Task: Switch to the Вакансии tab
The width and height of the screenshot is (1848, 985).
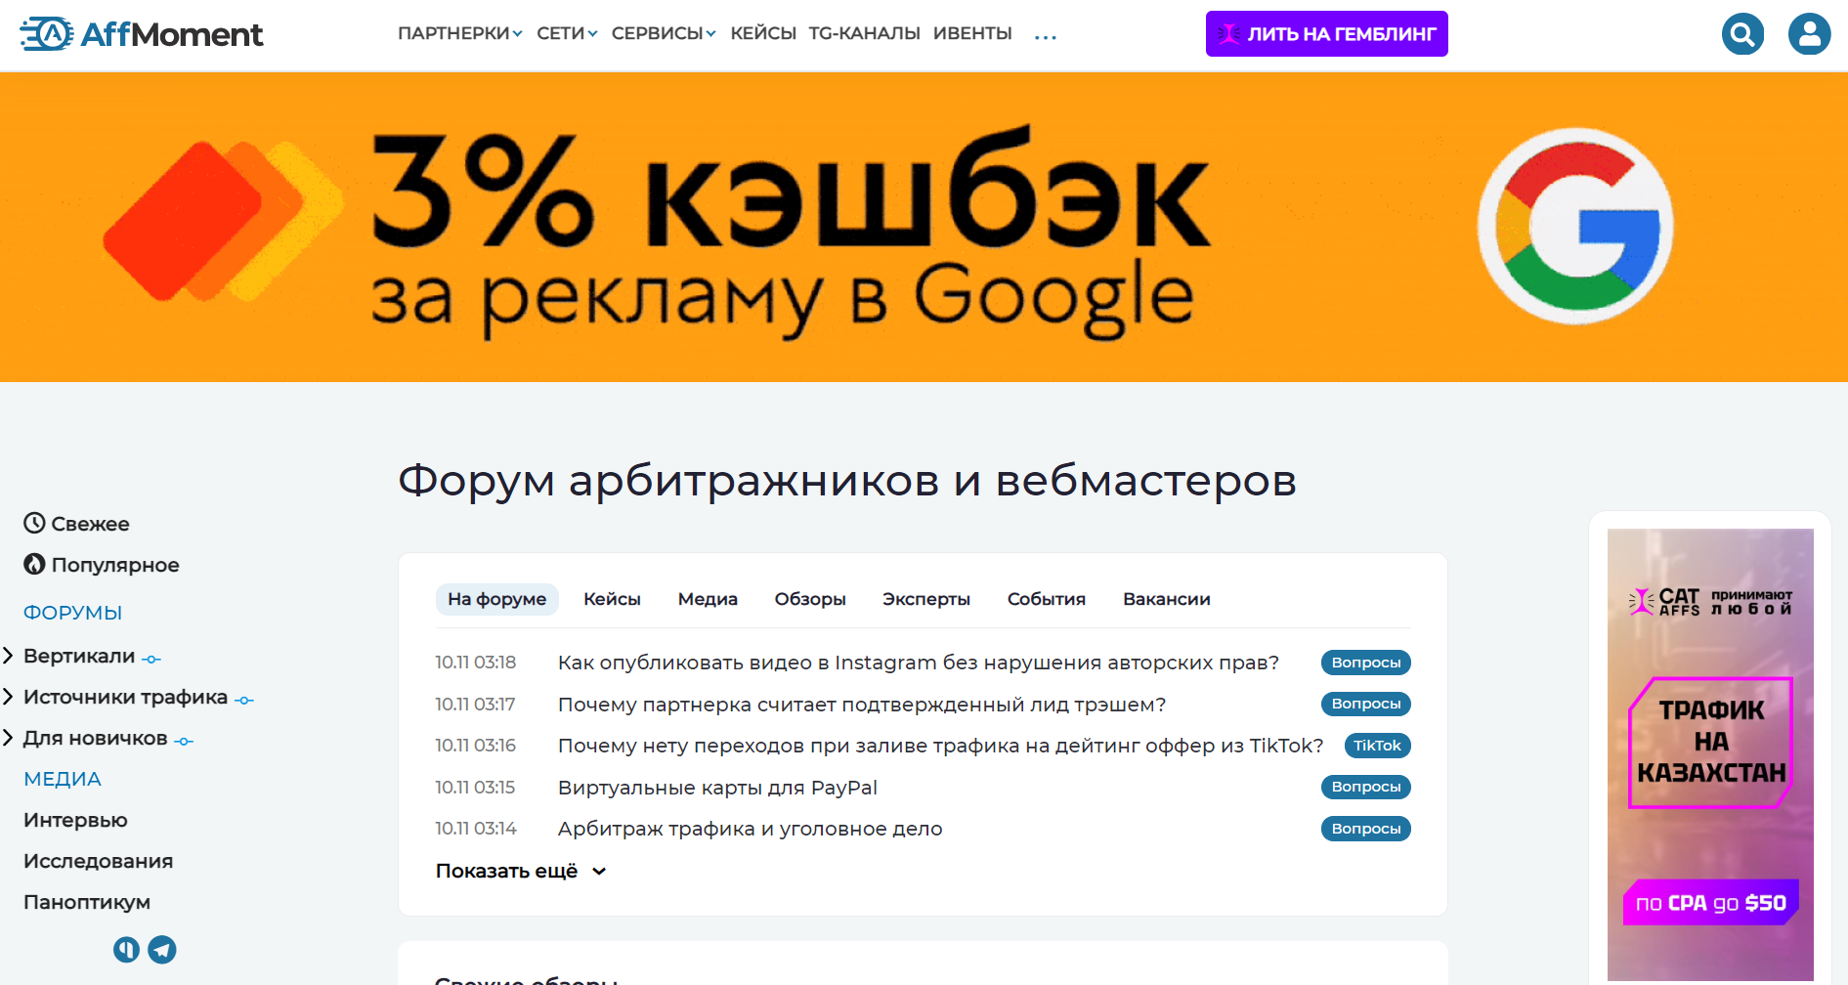Action: pyautogui.click(x=1167, y=599)
